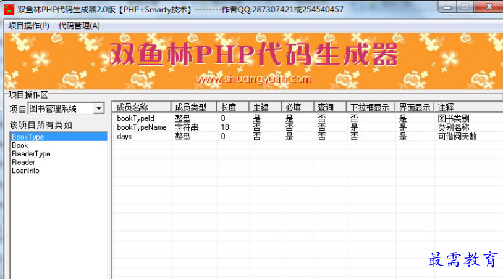Select Reader in the class list
This screenshot has height=279, width=503.
tap(58, 162)
